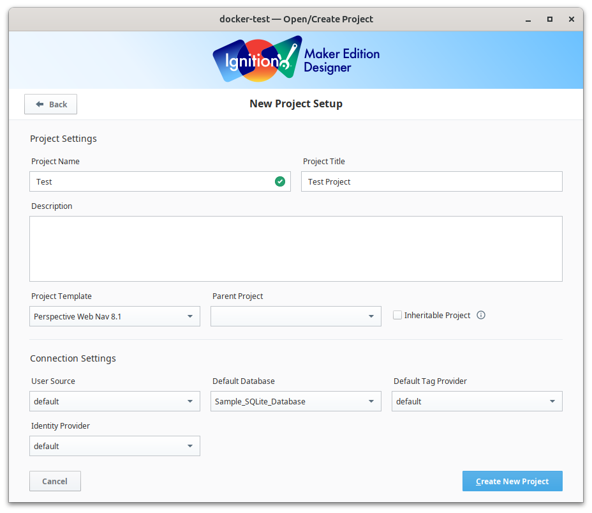Click inside the Description text area
Viewport: 592px width, 513px height.
click(296, 249)
